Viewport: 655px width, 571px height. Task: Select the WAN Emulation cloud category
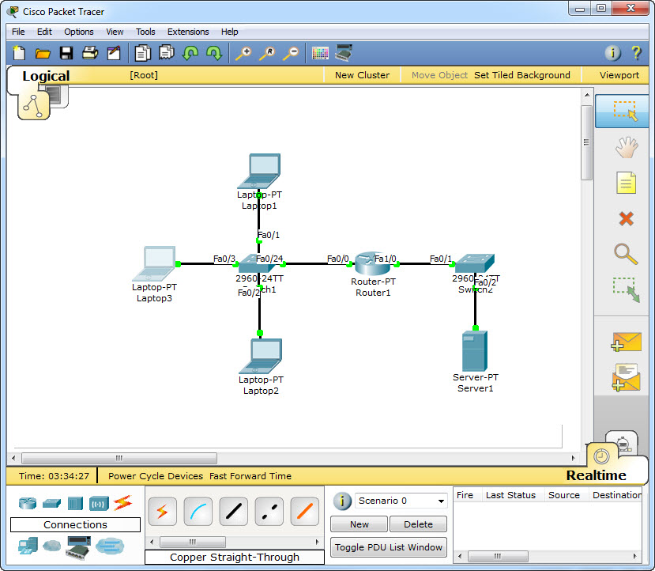coord(52,546)
